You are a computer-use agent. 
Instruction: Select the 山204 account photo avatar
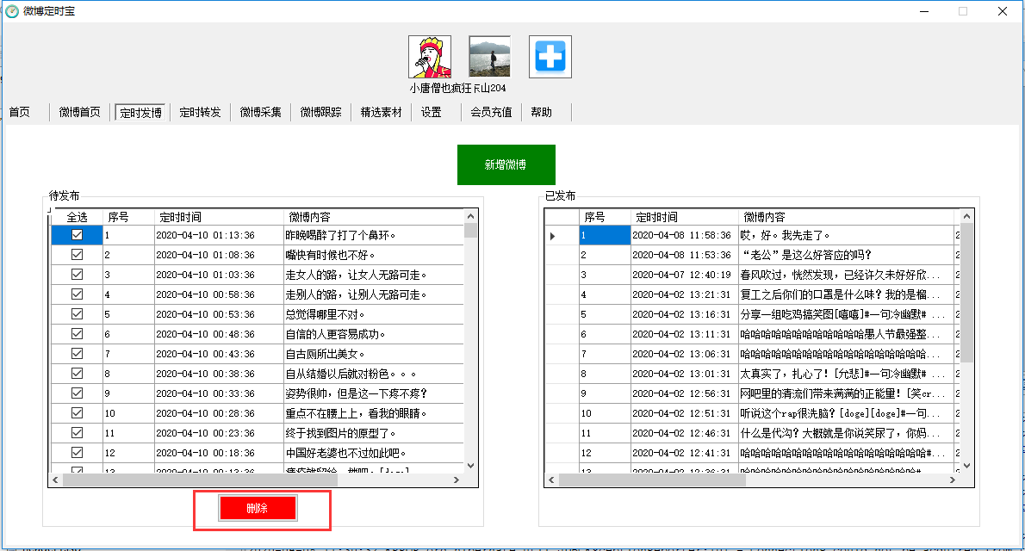point(489,58)
